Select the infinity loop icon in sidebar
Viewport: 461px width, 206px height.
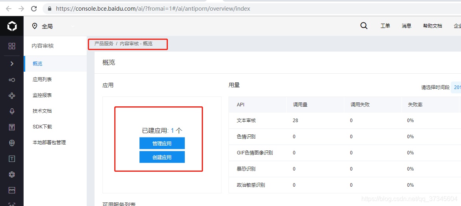point(12,80)
